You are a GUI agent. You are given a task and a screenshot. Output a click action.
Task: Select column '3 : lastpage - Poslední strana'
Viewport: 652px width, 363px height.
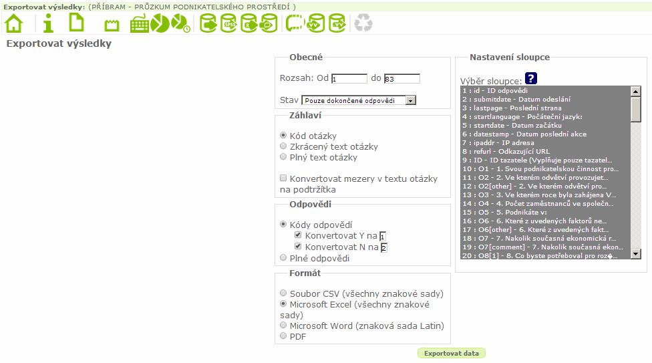(x=546, y=108)
